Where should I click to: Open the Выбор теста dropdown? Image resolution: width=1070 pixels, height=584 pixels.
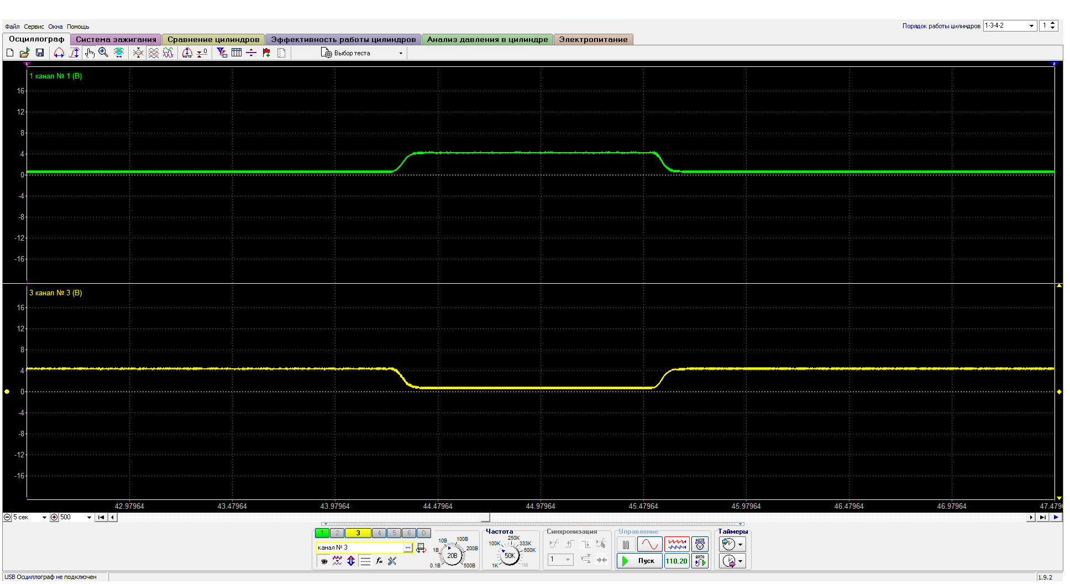tap(363, 53)
